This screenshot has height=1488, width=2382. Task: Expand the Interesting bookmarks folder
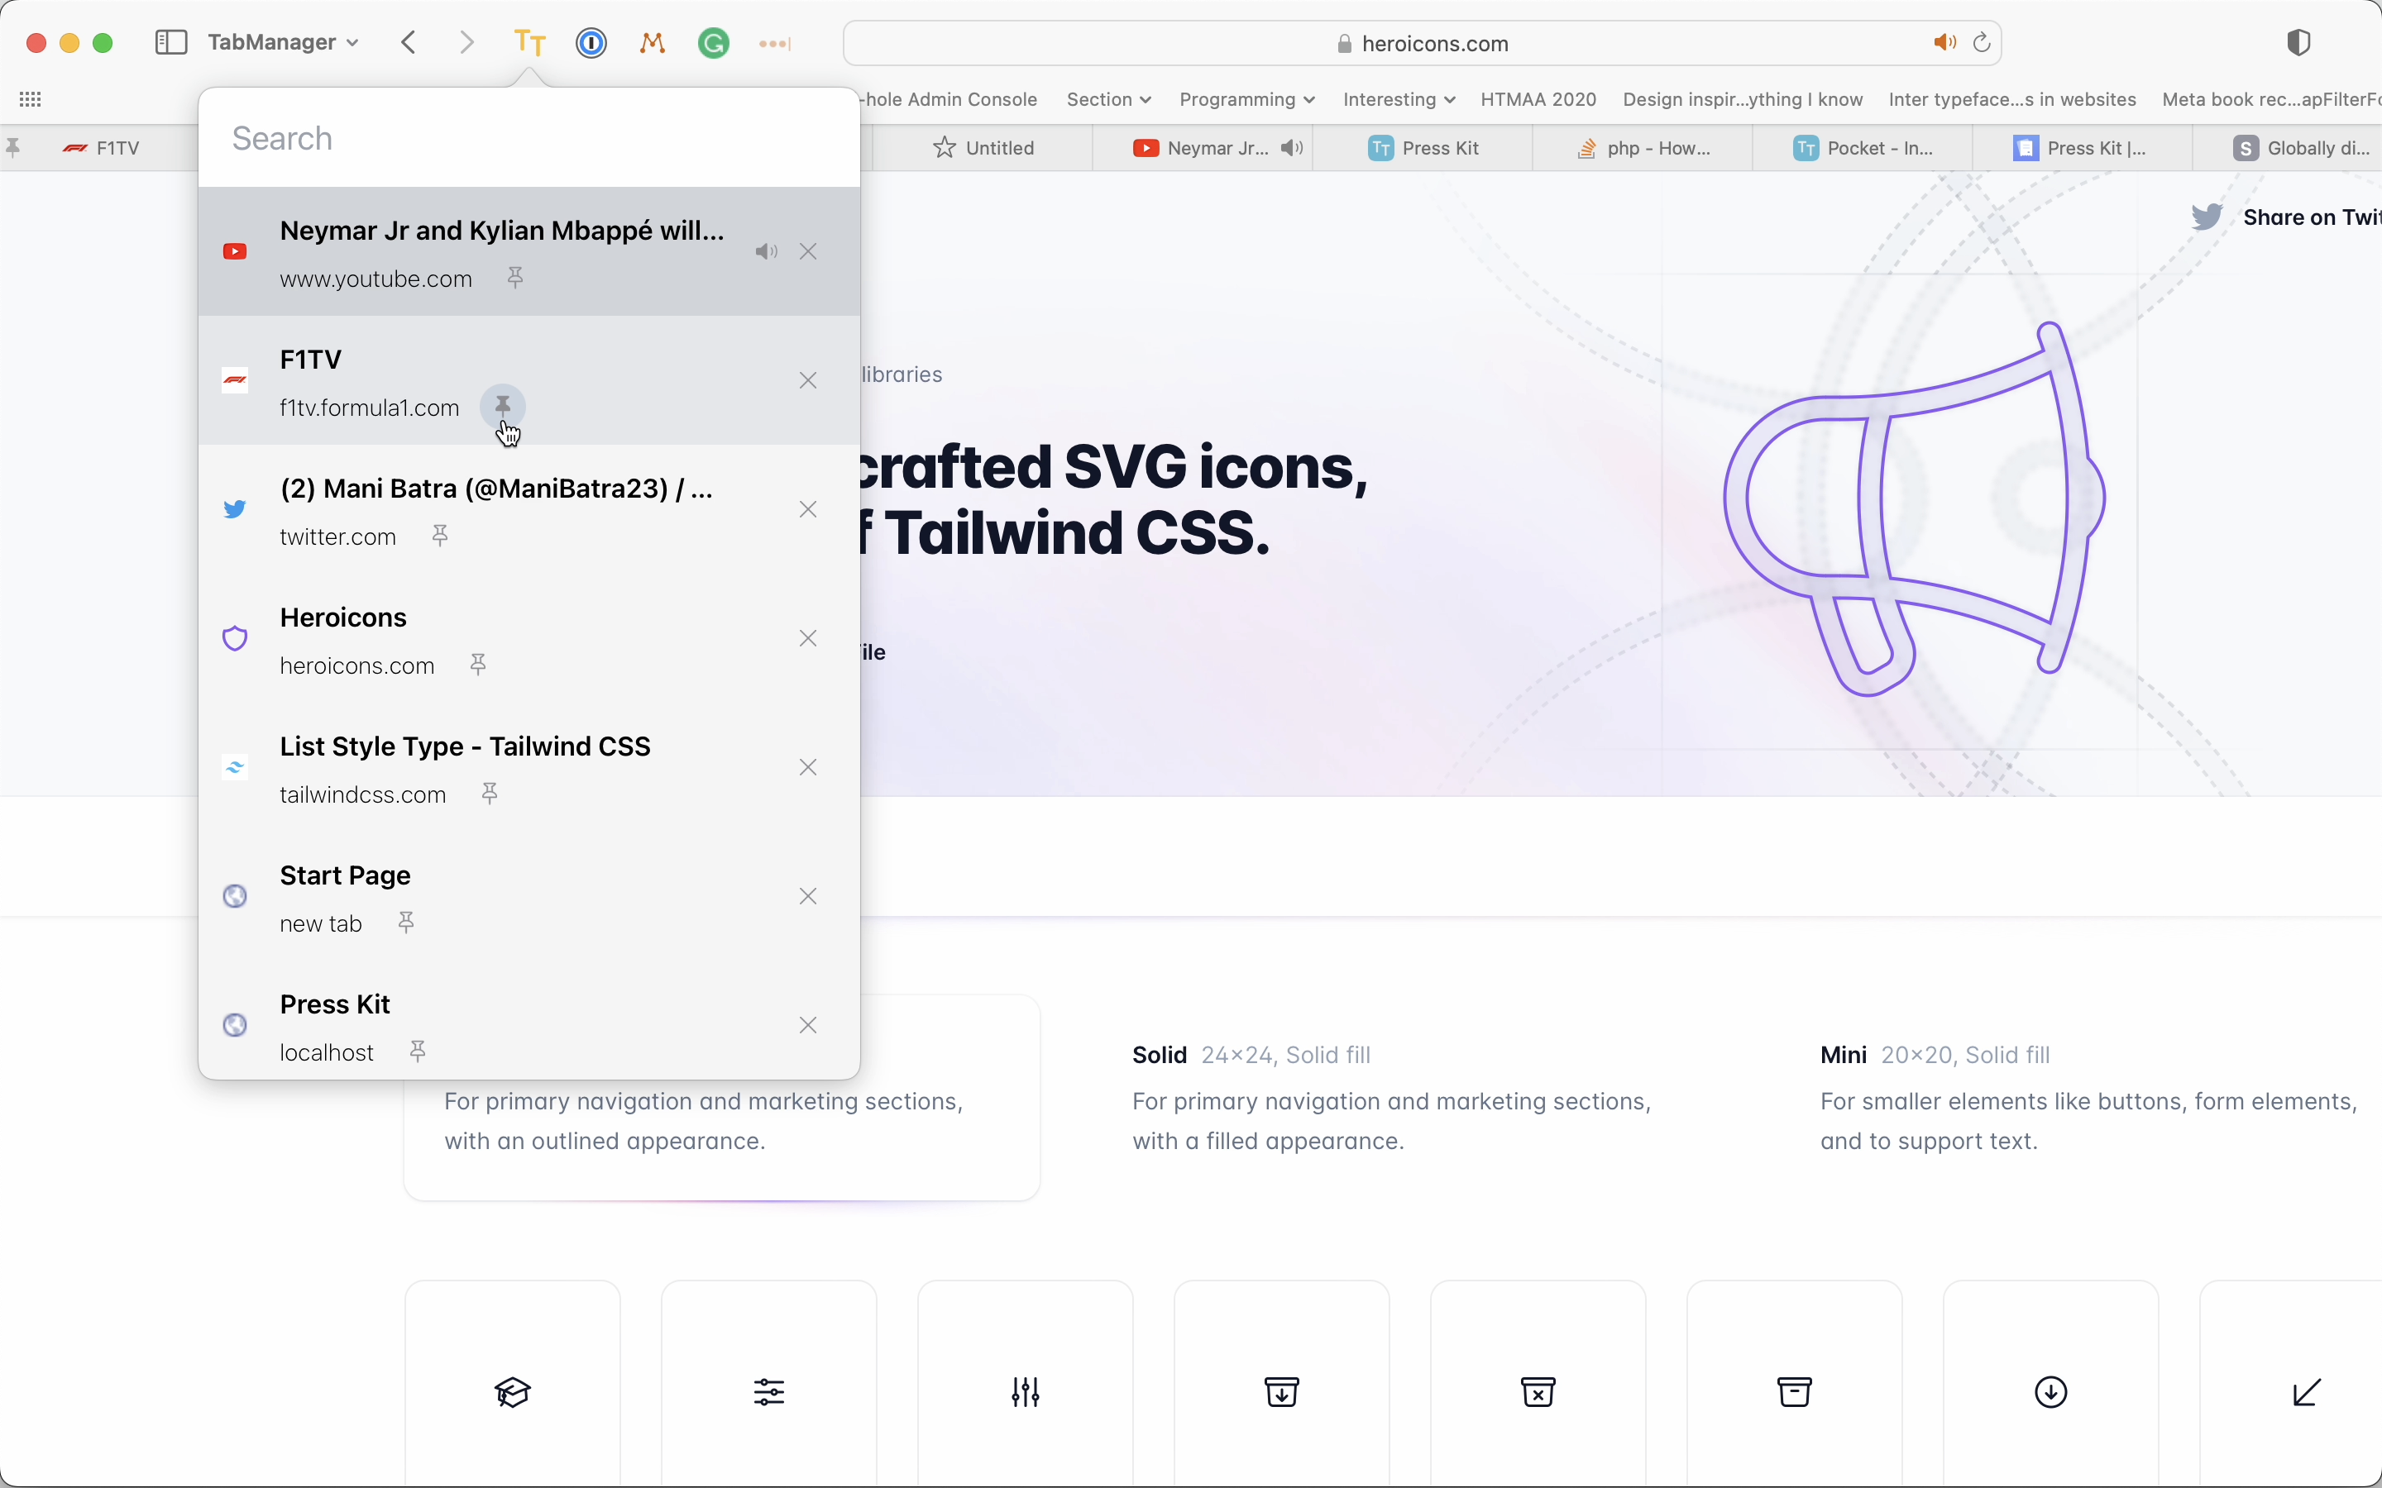(x=1399, y=99)
